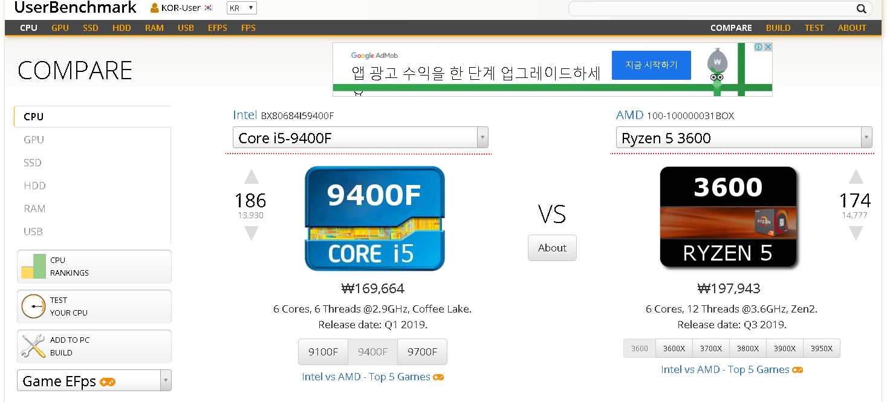This screenshot has height=402, width=890.
Task: Open RAM in the top navigation bar
Action: [x=154, y=28]
